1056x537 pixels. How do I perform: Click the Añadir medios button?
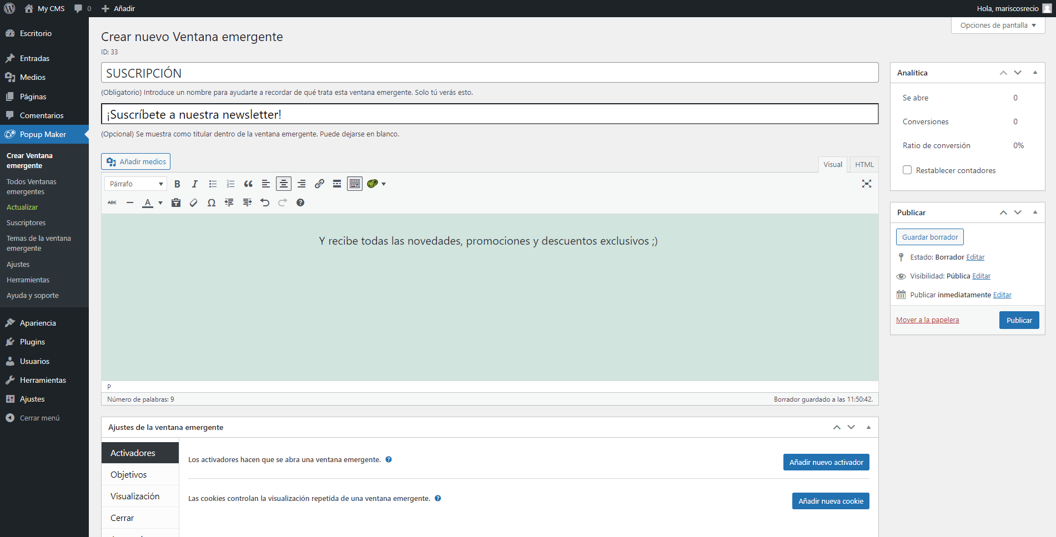(x=135, y=161)
